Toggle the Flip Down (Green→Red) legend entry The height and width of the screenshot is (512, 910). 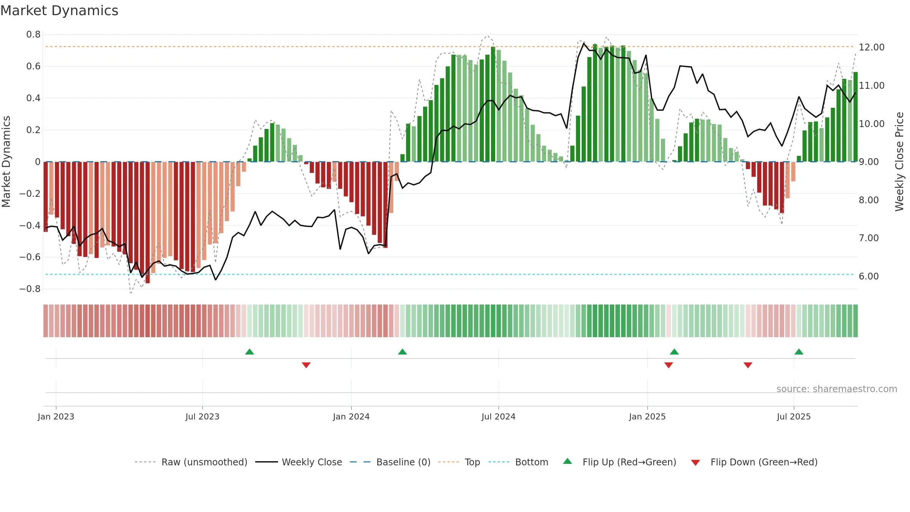tap(754, 462)
